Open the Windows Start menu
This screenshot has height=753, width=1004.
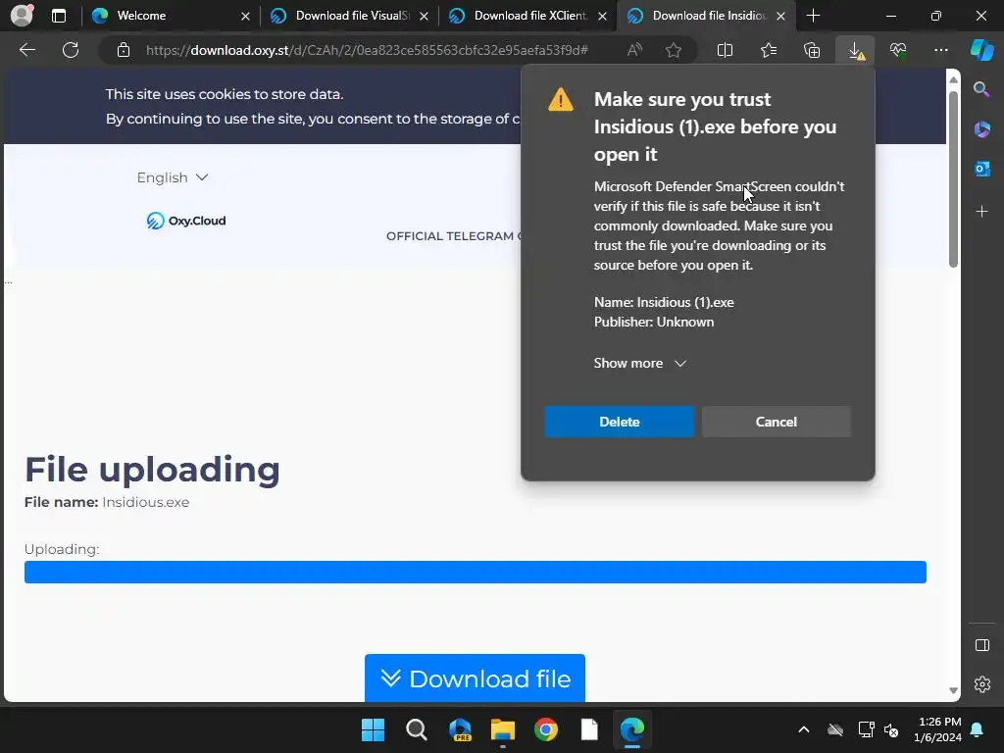[373, 729]
